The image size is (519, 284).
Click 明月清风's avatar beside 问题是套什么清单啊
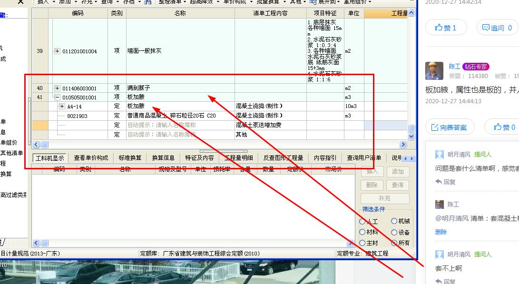(x=439, y=155)
